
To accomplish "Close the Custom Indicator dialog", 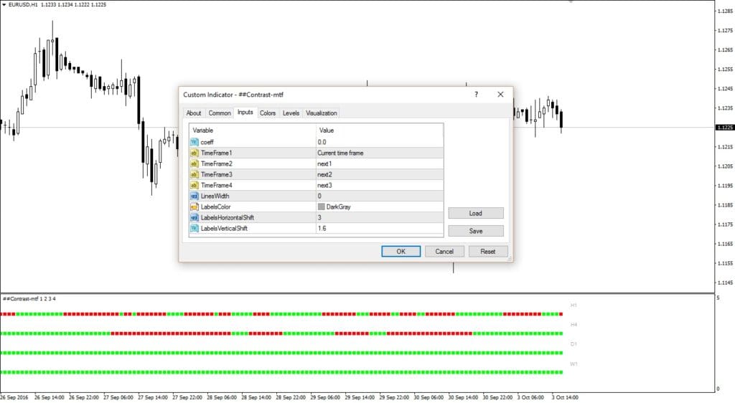I will point(500,94).
